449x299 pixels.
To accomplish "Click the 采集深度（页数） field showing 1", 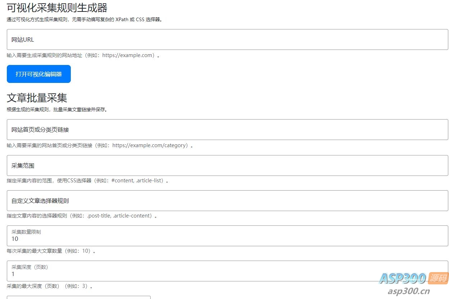I will click(x=227, y=271).
